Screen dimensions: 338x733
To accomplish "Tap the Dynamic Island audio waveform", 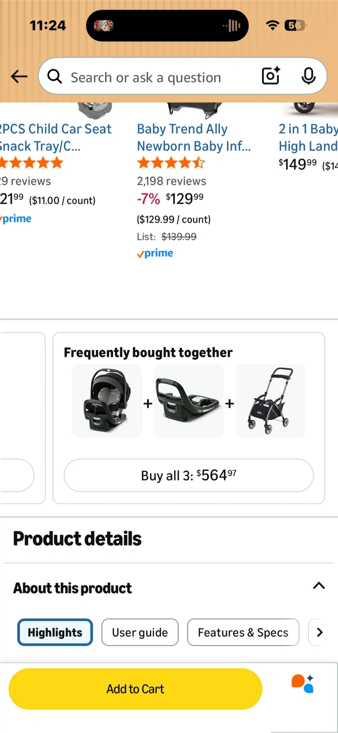I will click(232, 25).
